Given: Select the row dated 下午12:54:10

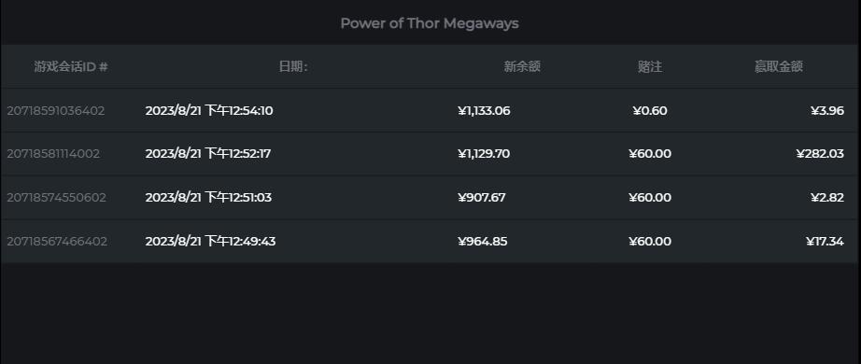Looking at the screenshot, I should coord(429,110).
